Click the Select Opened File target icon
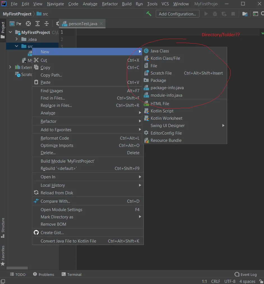264x284 pixels. pos(28,24)
